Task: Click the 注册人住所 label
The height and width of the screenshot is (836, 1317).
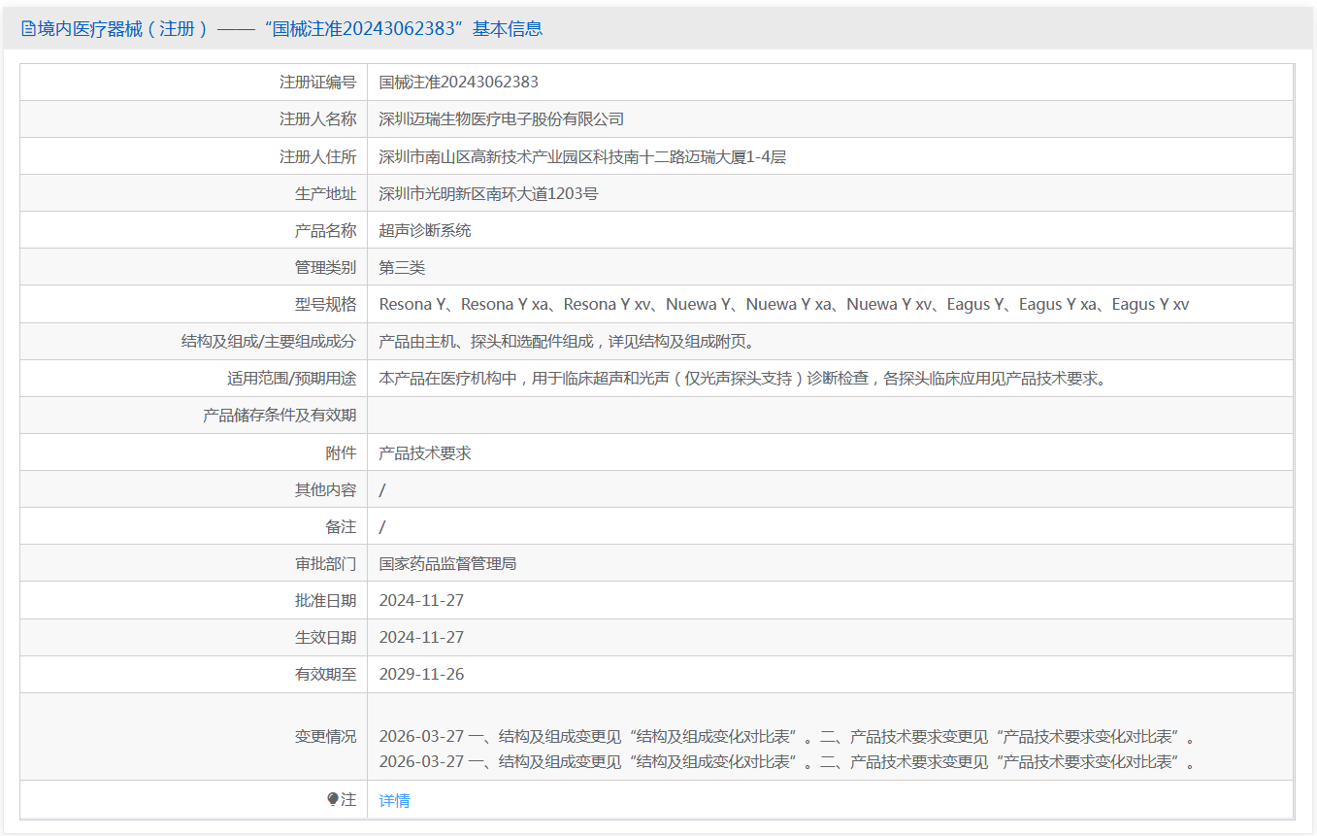Action: tap(317, 156)
